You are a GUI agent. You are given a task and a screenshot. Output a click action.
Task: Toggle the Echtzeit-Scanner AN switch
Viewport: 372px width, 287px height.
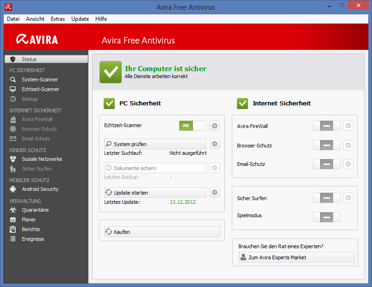(x=192, y=126)
